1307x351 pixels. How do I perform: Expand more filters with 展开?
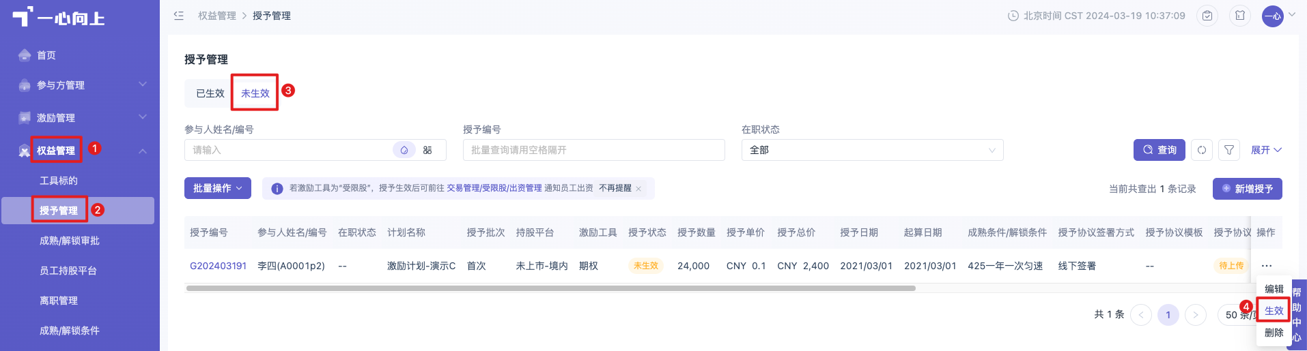1266,150
